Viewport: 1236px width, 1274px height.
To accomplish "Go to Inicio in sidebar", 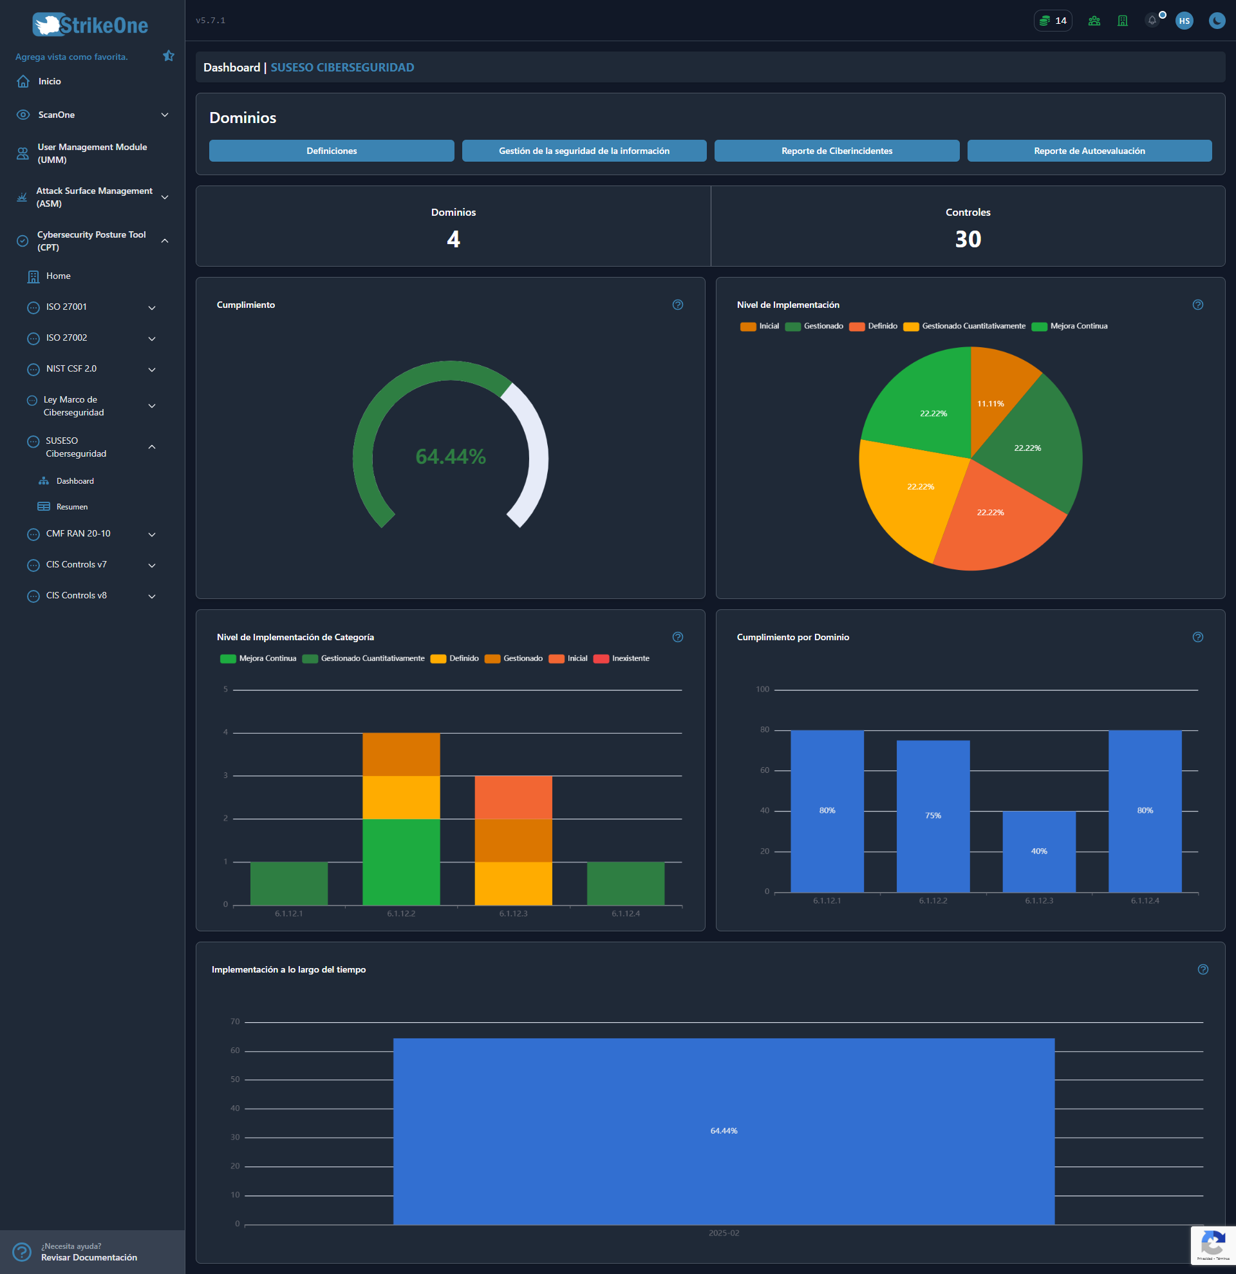I will [x=50, y=81].
